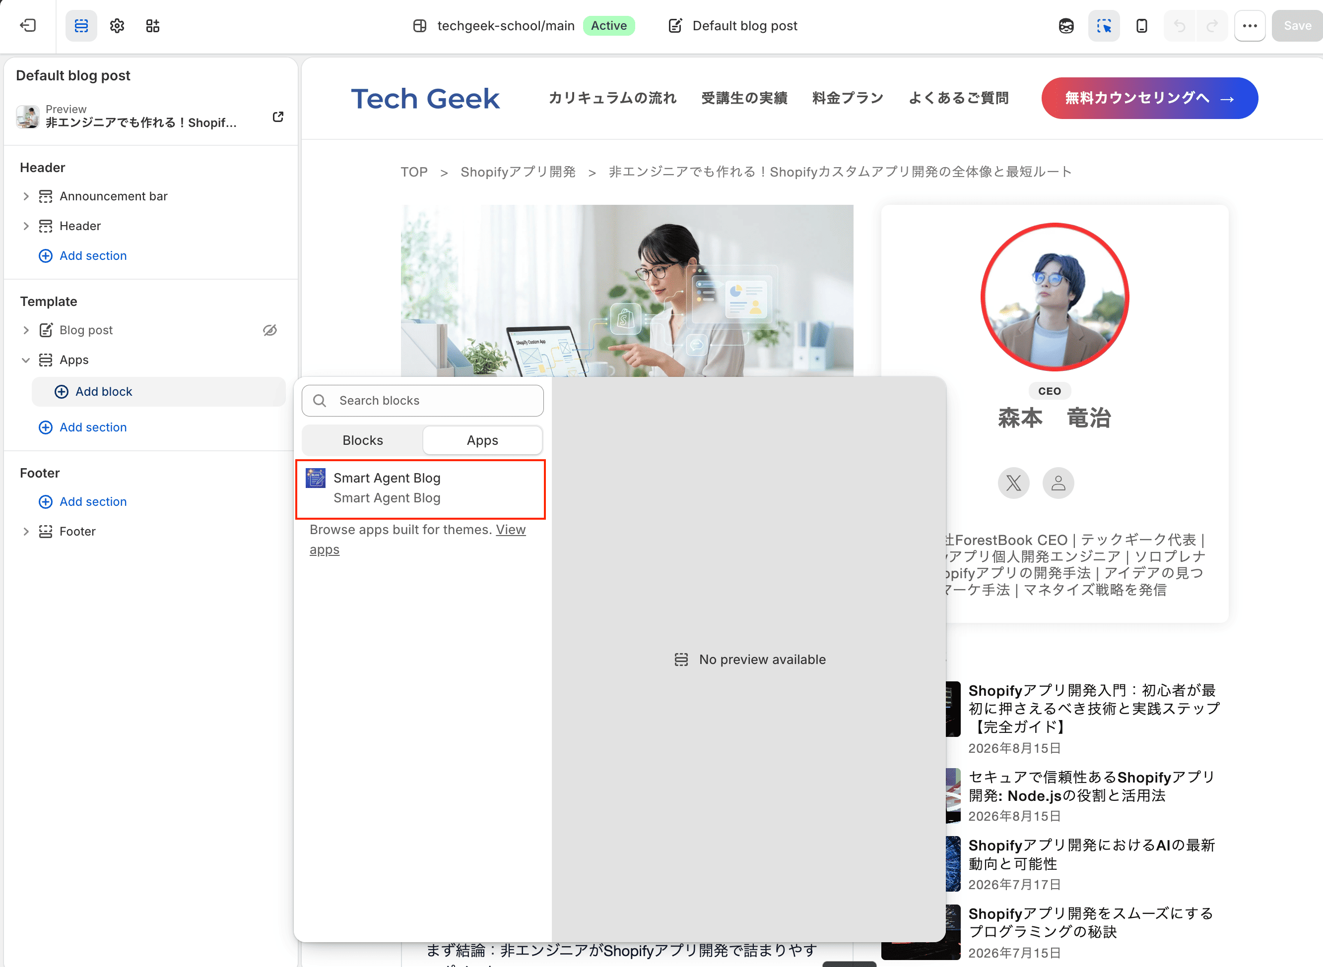This screenshot has height=967, width=1323.
Task: Toggle visibility of Blog post section
Action: (269, 330)
